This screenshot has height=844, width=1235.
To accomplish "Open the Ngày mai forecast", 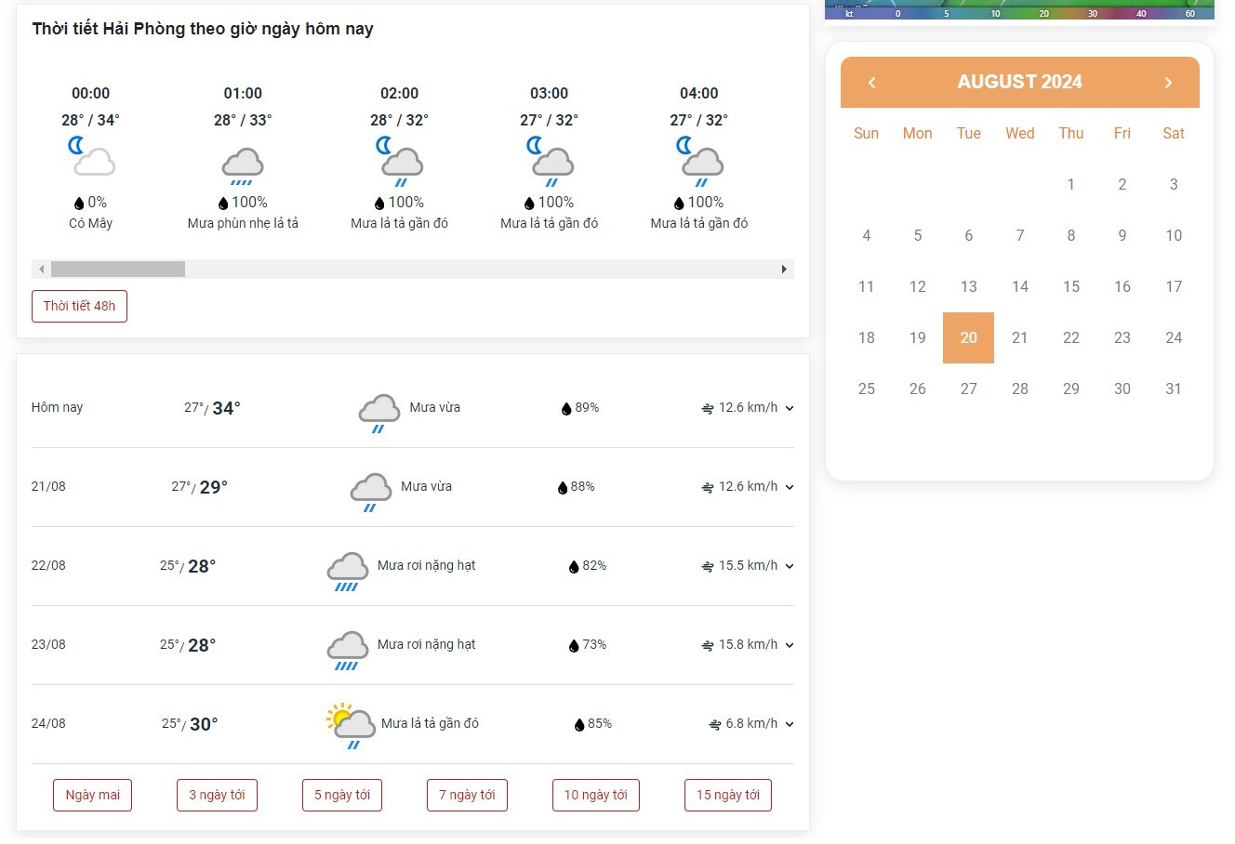I will tap(93, 795).
